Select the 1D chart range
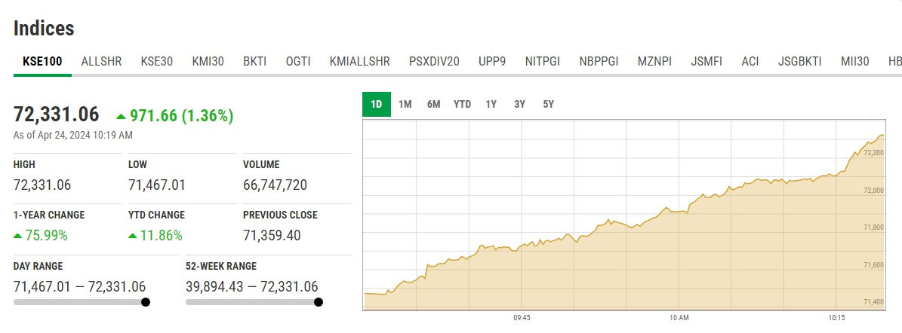 377,105
